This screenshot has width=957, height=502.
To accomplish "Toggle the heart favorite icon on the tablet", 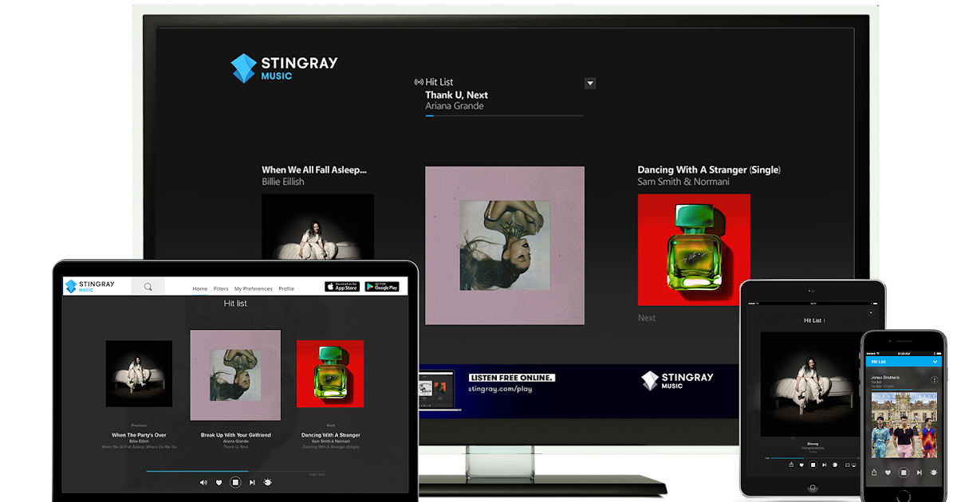I will pos(801,465).
